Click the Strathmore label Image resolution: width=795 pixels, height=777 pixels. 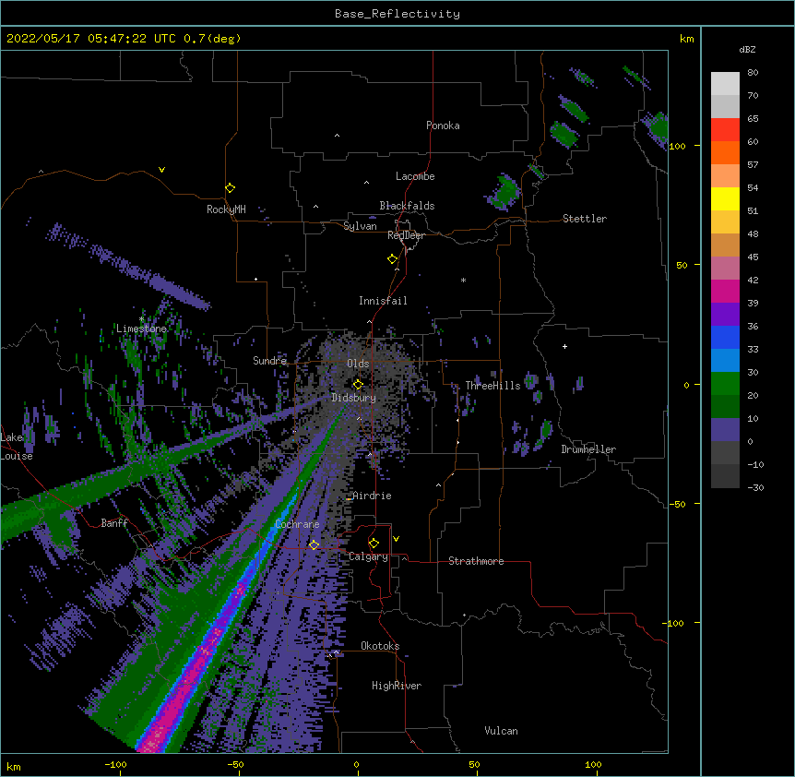click(x=476, y=561)
